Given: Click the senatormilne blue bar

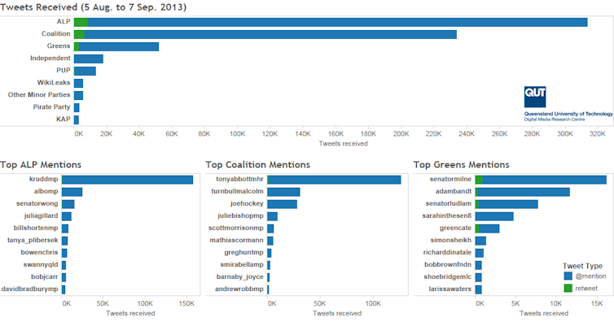Looking at the screenshot, I should click(x=544, y=180).
